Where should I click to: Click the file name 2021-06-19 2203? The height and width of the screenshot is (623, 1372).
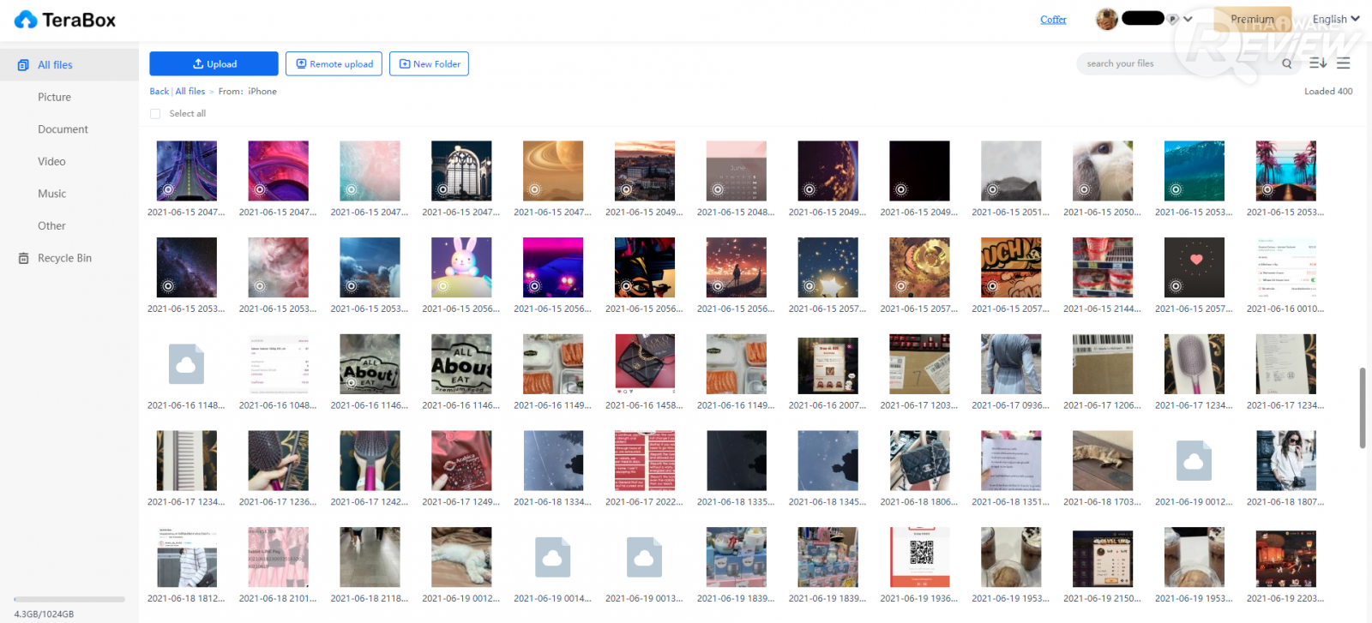coord(1285,599)
